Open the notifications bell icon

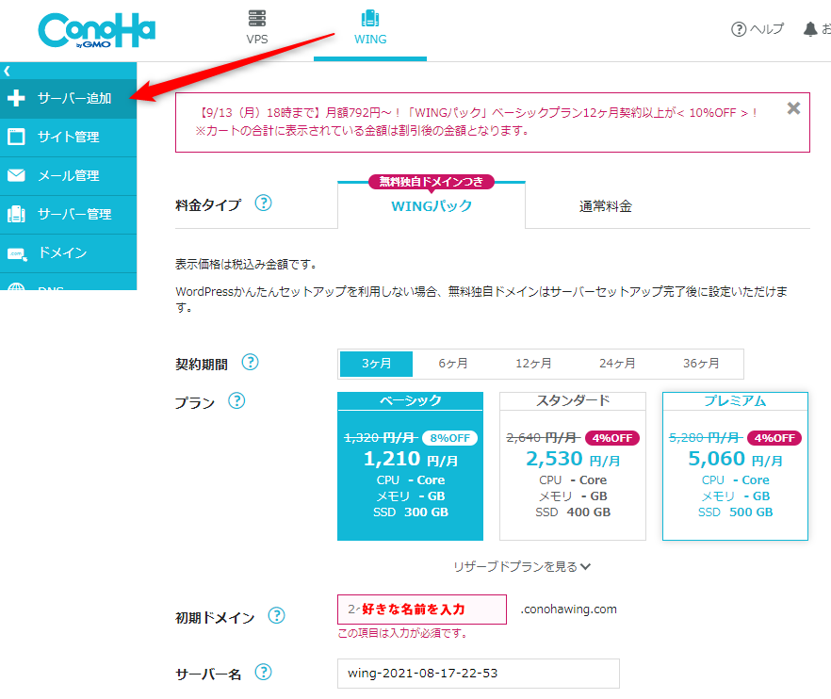coord(810,29)
